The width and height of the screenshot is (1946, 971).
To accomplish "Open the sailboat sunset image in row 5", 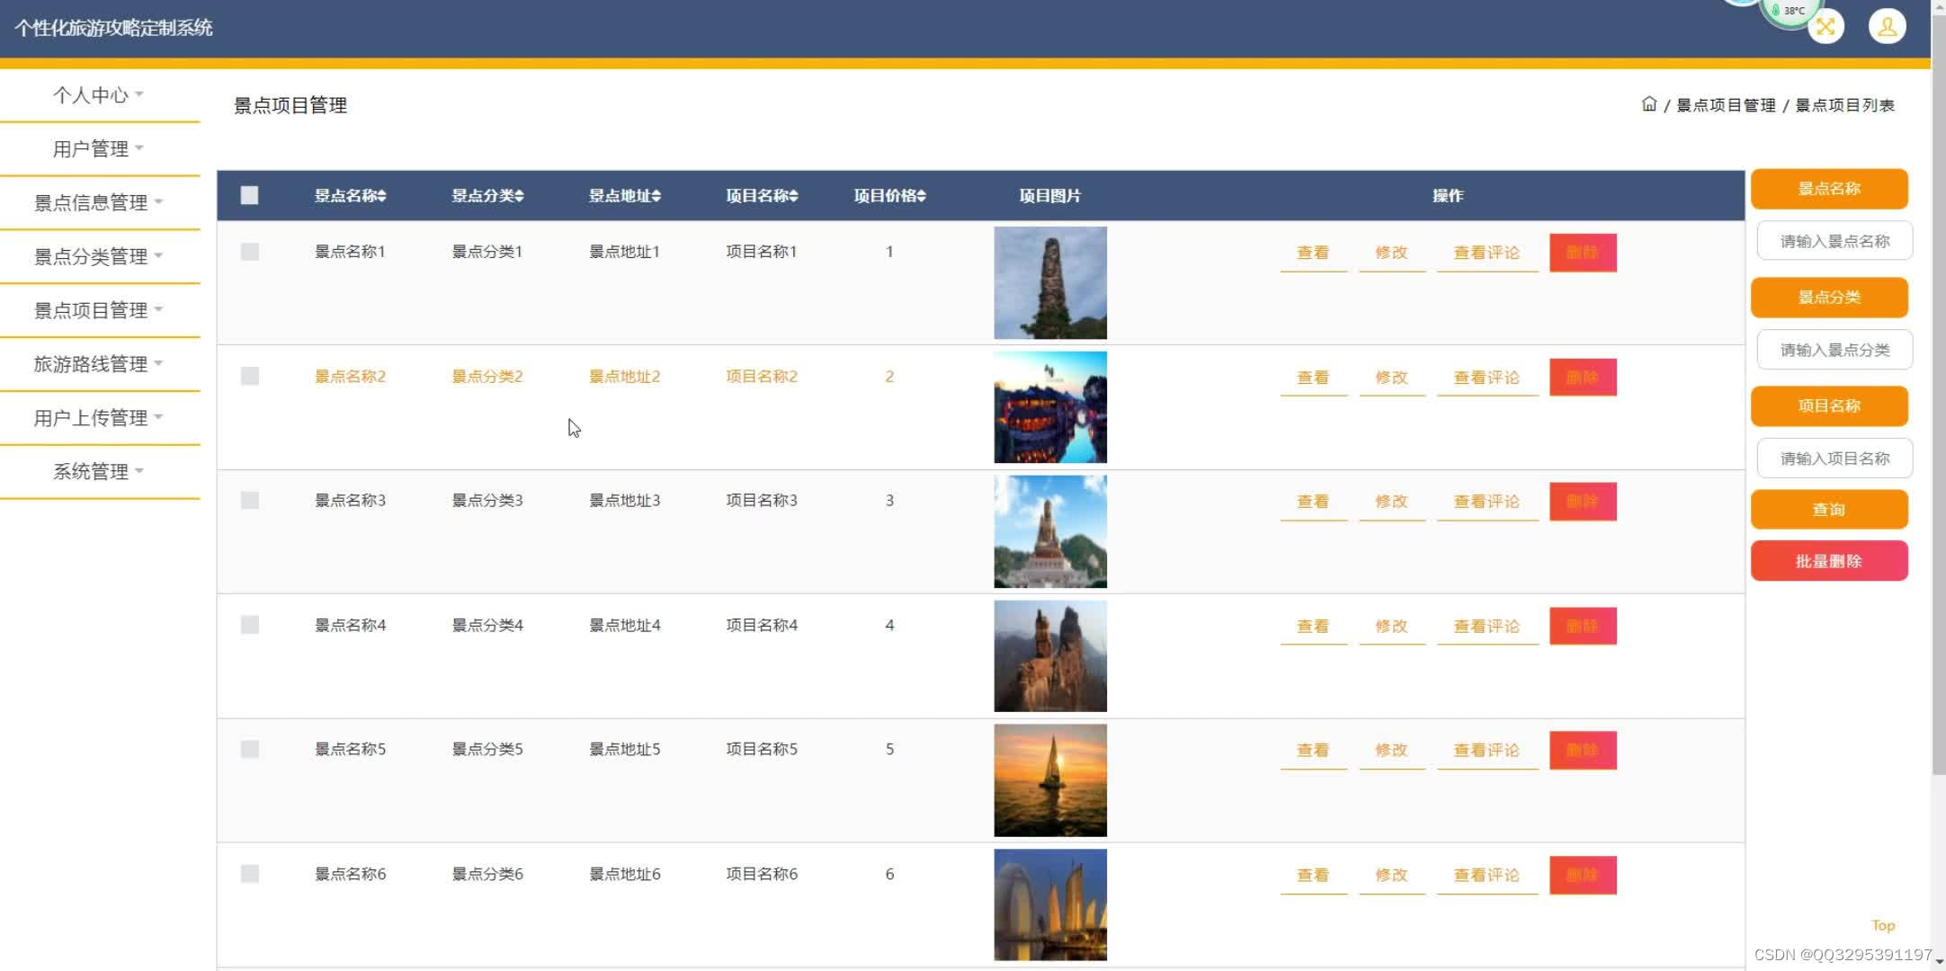I will coord(1050,780).
